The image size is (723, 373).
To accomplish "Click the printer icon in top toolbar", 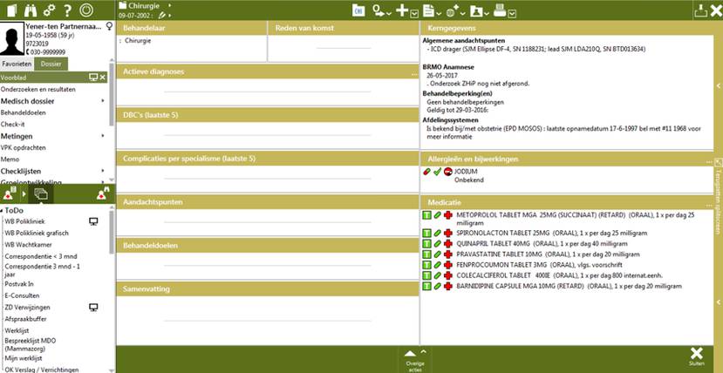I will click(499, 10).
